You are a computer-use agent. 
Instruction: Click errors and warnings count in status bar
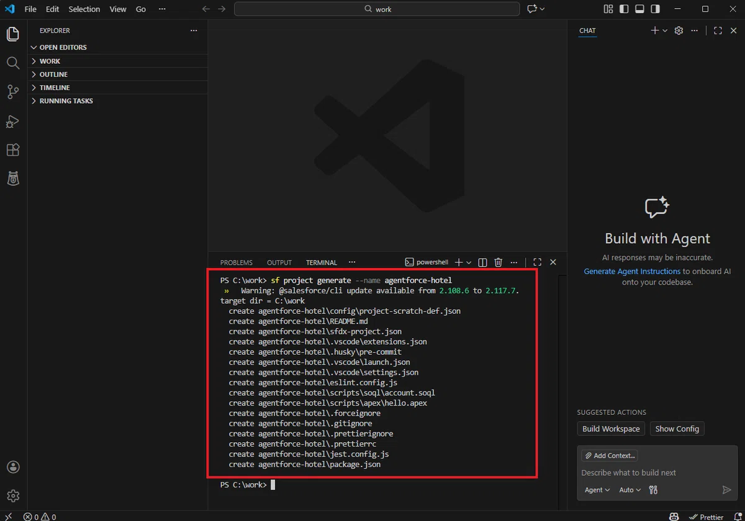pyautogui.click(x=40, y=517)
